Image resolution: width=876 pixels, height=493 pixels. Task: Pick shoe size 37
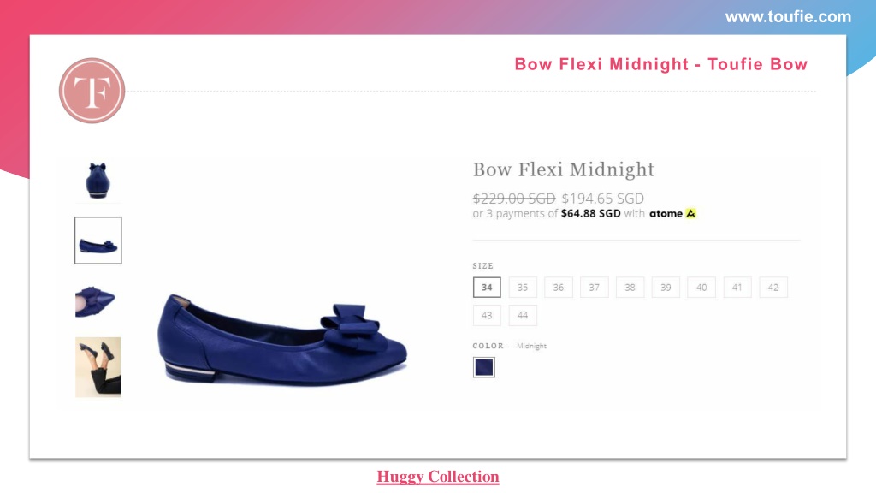pyautogui.click(x=595, y=288)
